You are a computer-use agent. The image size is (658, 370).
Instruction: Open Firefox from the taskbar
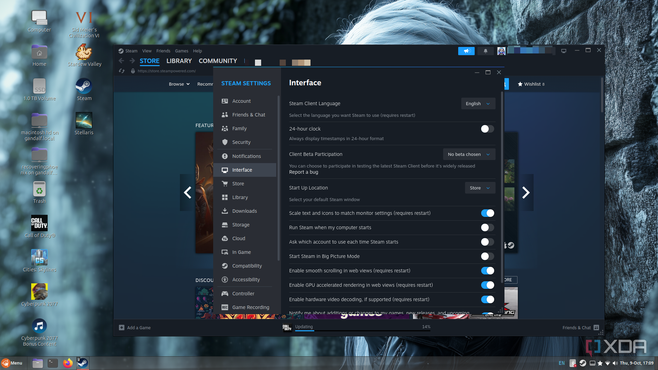[x=68, y=363]
